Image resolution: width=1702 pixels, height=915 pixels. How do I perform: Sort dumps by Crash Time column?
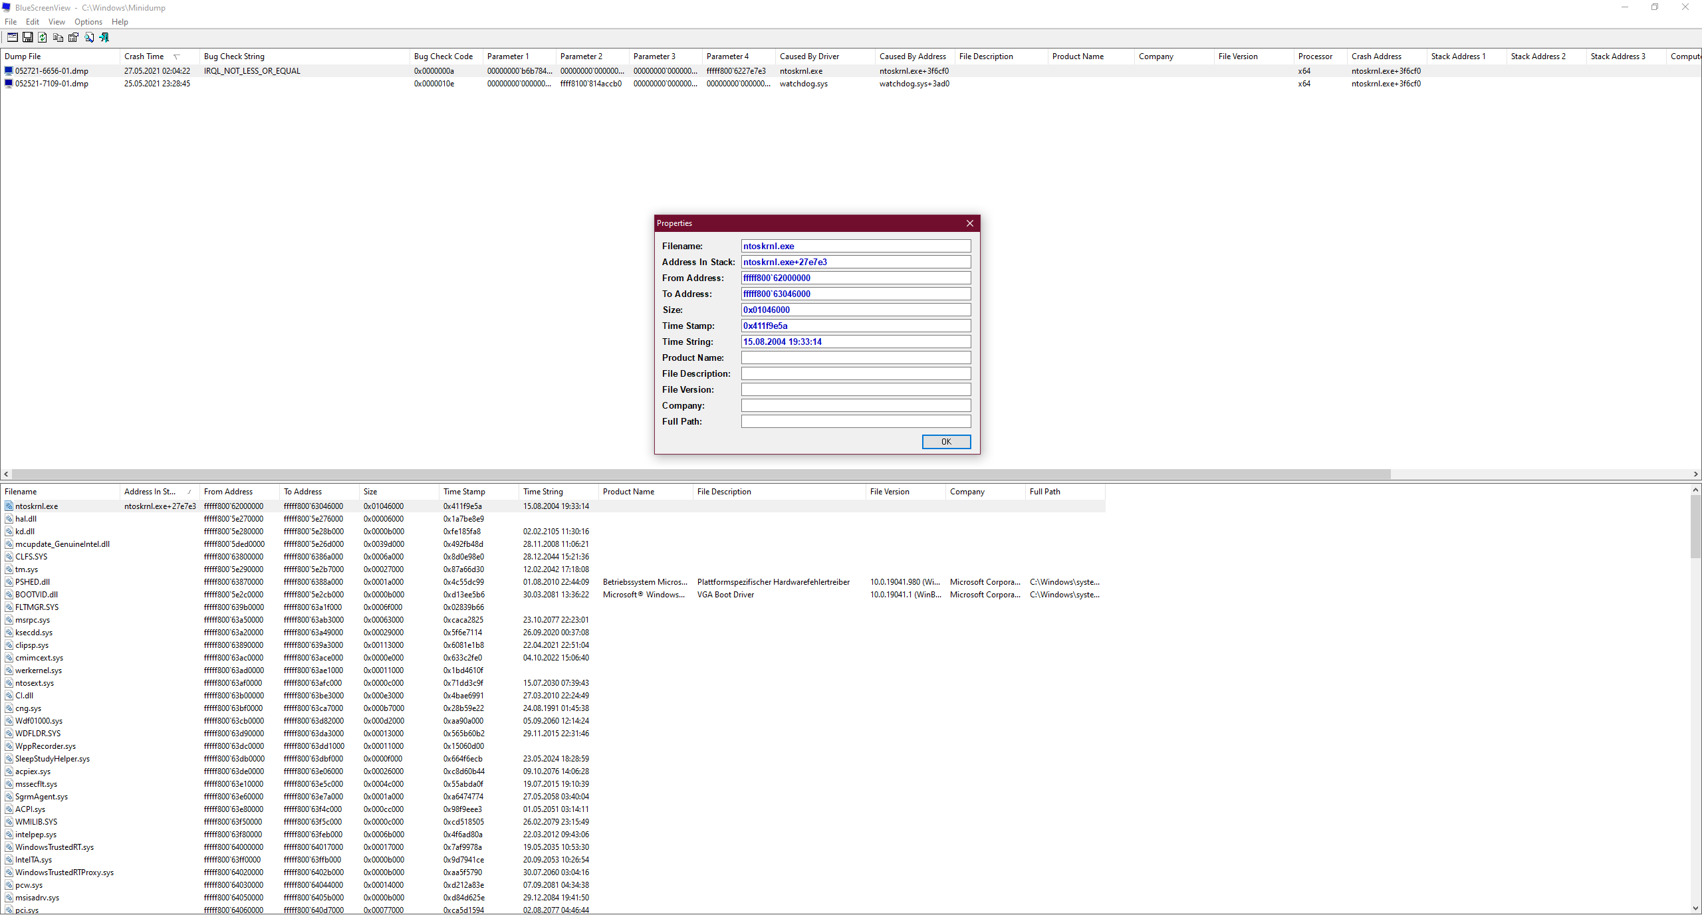pyautogui.click(x=144, y=56)
